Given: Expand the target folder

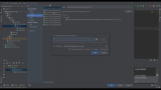Looking at the screenshot, I should tap(5, 39).
